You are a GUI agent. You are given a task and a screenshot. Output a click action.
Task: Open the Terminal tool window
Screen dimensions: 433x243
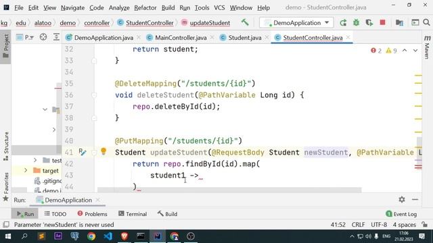coord(133,214)
